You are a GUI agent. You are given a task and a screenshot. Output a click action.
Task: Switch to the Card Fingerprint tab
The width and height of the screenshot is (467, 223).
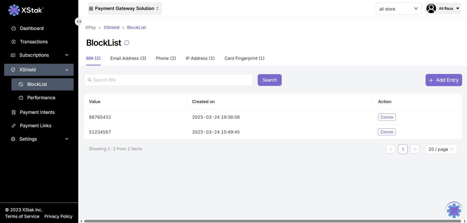(x=244, y=59)
